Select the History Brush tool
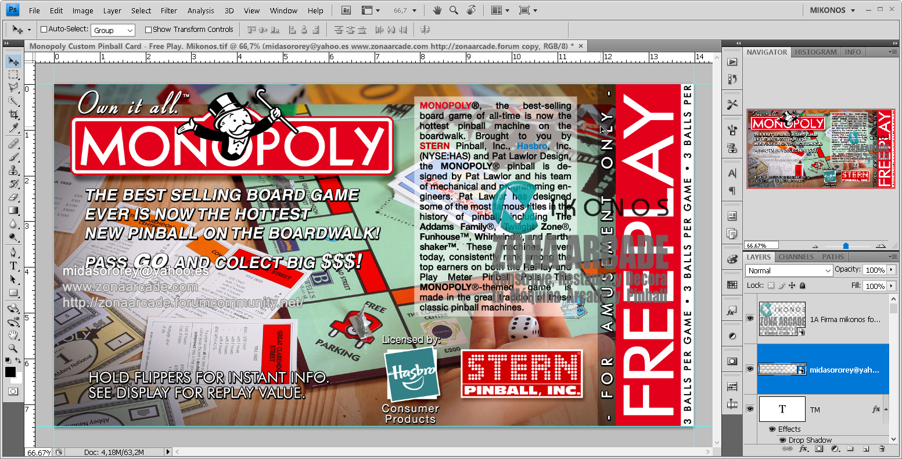 (13, 183)
